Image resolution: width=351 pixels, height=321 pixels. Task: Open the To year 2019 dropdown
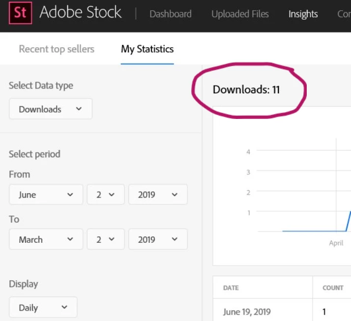tap(158, 239)
